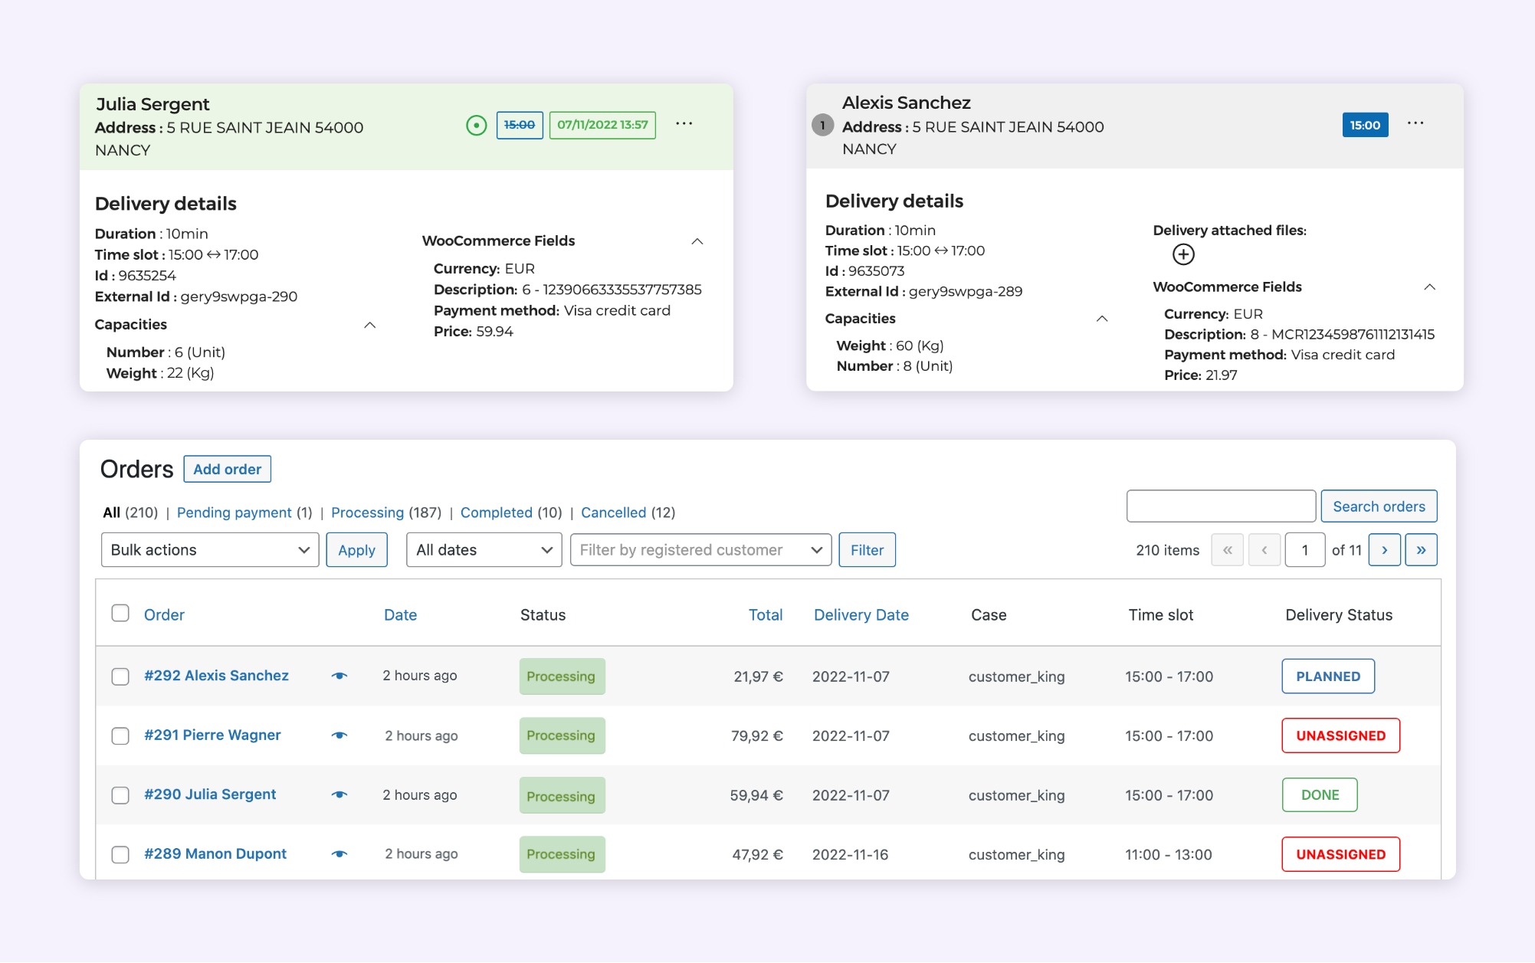Open three-dot menu on Alexis Sanchez card
1535x963 pixels.
(x=1415, y=123)
